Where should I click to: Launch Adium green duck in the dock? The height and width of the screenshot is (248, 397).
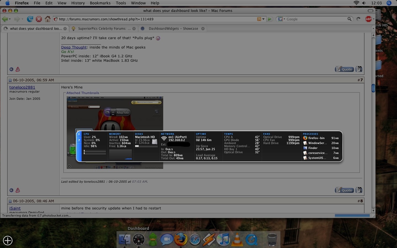[153, 239]
